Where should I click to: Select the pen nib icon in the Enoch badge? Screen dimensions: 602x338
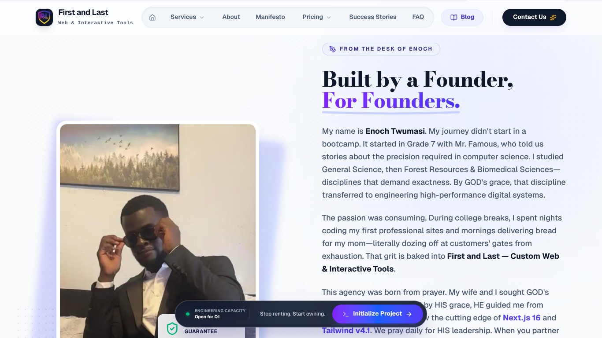click(x=332, y=49)
